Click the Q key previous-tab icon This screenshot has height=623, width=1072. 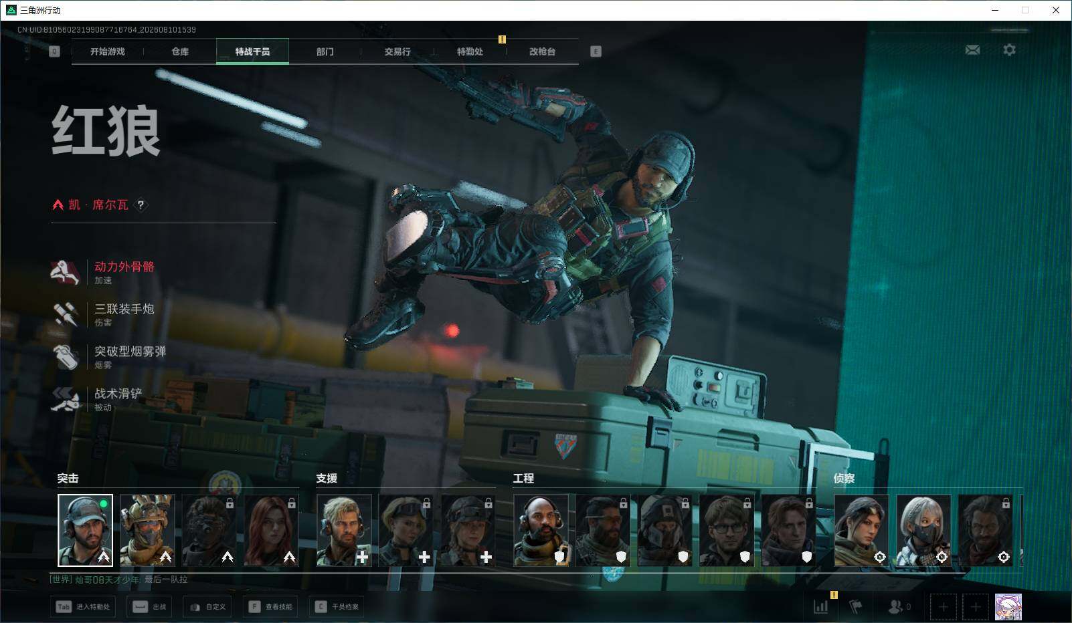54,51
